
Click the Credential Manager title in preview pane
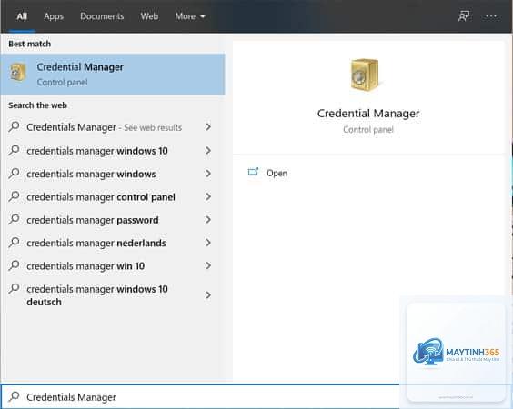[x=368, y=114]
